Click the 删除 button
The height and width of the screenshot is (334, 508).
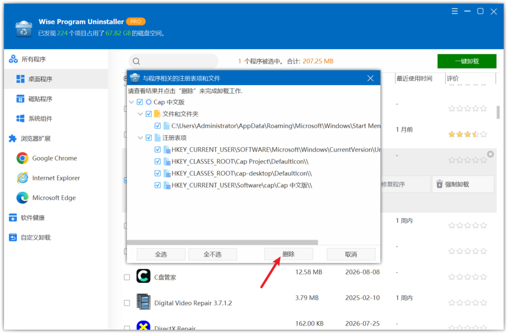click(289, 254)
